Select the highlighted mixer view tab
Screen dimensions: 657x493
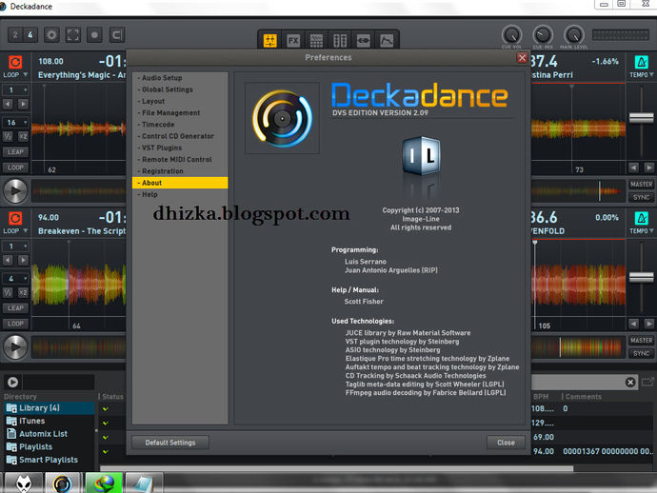click(x=270, y=41)
